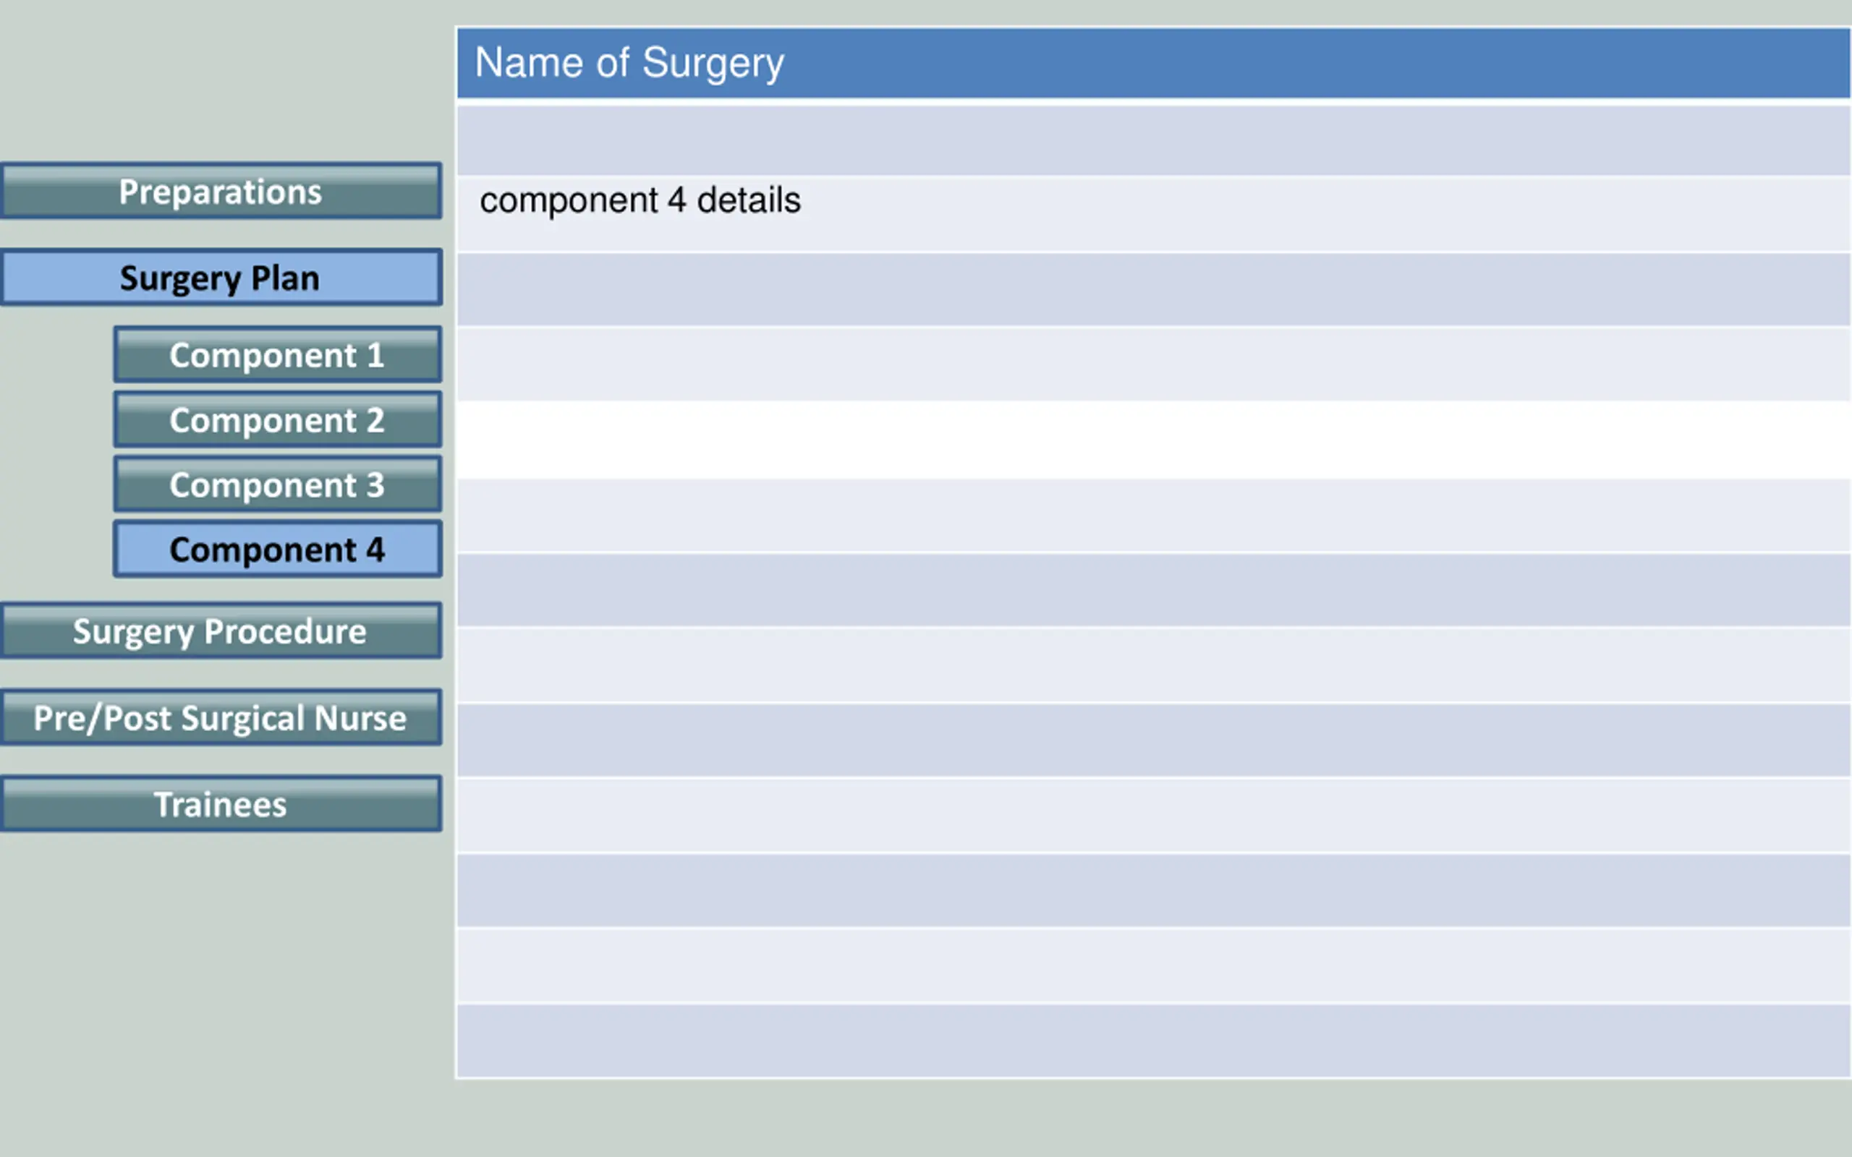1852x1157 pixels.
Task: Open the Preparations section
Action: [221, 190]
